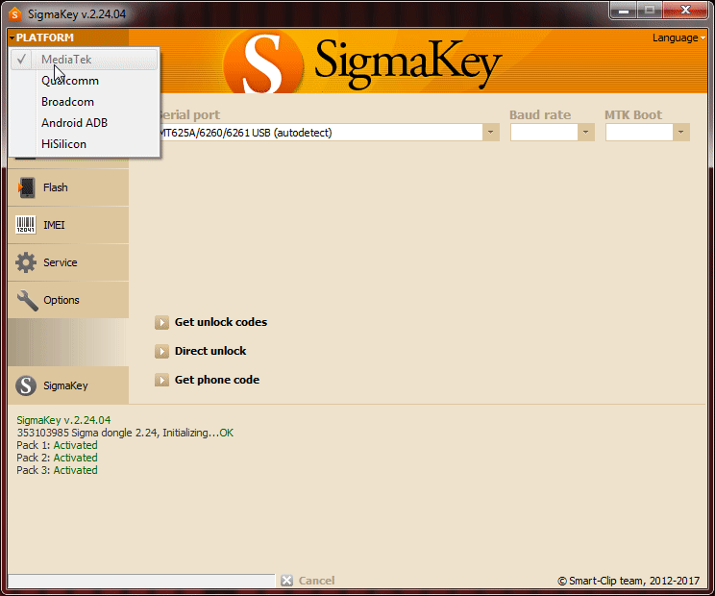Choose HiSilicon from the platform menu
The width and height of the screenshot is (715, 596).
(63, 144)
